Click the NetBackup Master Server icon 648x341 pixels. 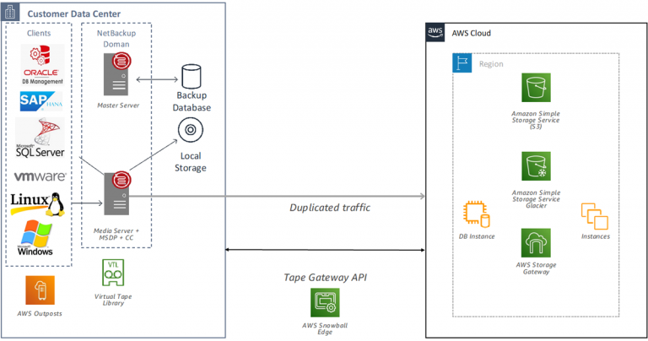pyautogui.click(x=117, y=75)
